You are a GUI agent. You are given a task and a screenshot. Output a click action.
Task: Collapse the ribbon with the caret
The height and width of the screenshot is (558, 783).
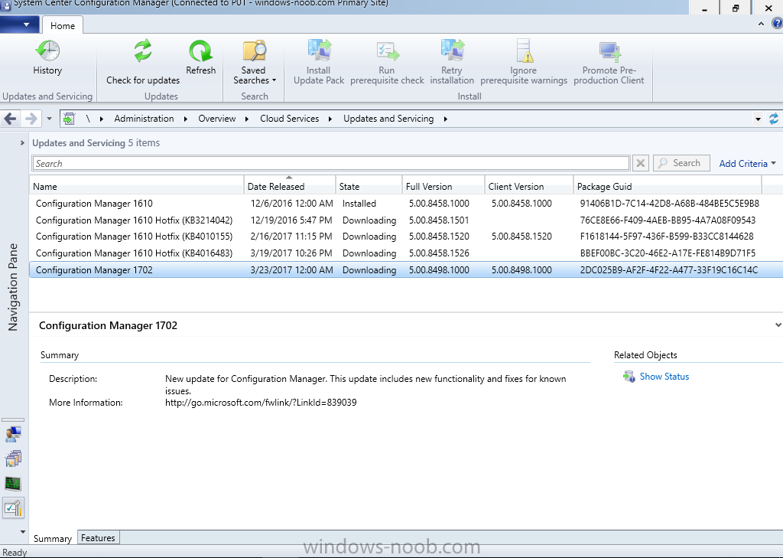tap(761, 24)
